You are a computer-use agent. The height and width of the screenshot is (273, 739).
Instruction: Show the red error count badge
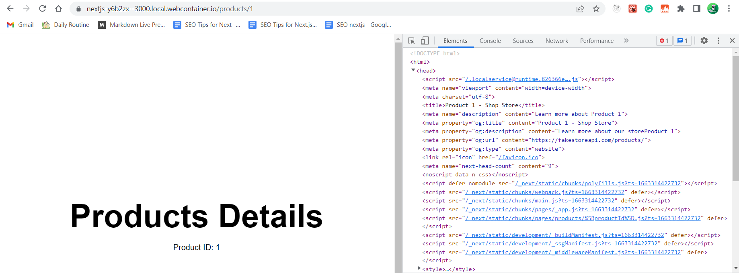[664, 40]
